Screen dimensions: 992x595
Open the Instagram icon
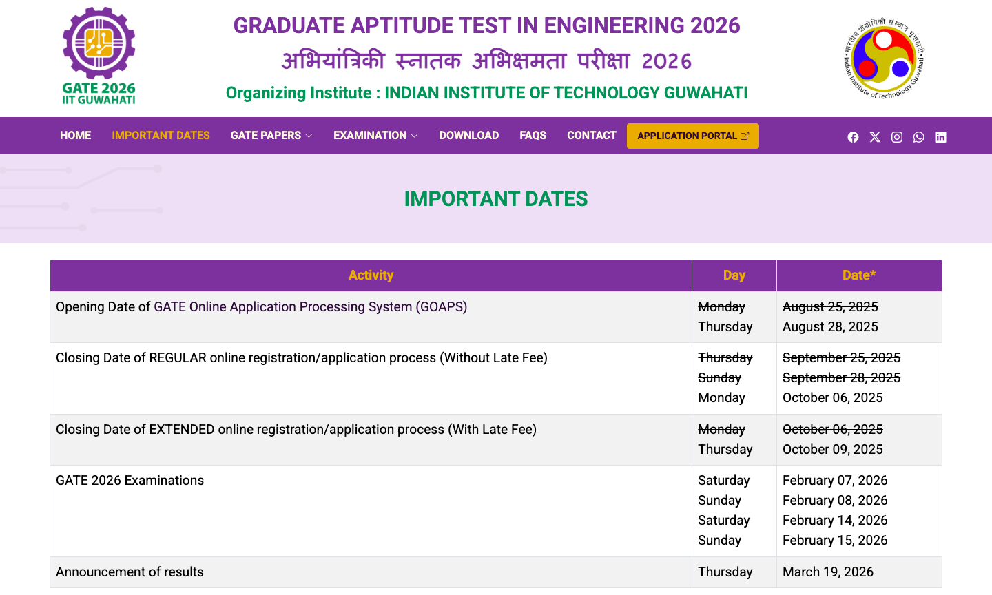click(897, 137)
